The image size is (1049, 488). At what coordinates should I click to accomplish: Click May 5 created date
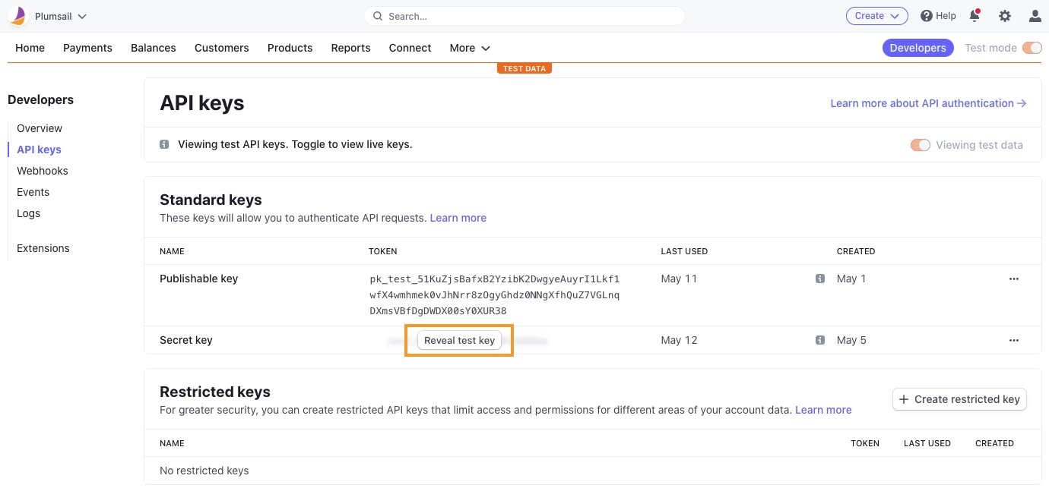pyautogui.click(x=851, y=340)
